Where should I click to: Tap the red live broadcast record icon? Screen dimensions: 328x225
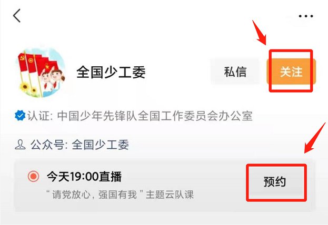pos(33,176)
